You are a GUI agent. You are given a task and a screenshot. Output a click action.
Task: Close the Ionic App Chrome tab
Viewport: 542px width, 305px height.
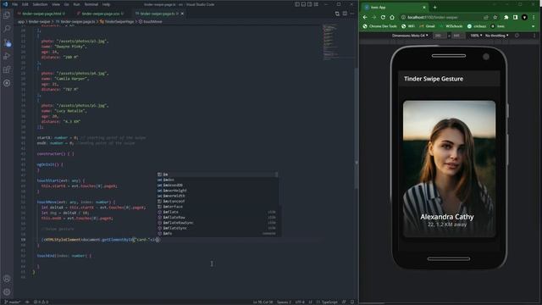click(x=424, y=8)
